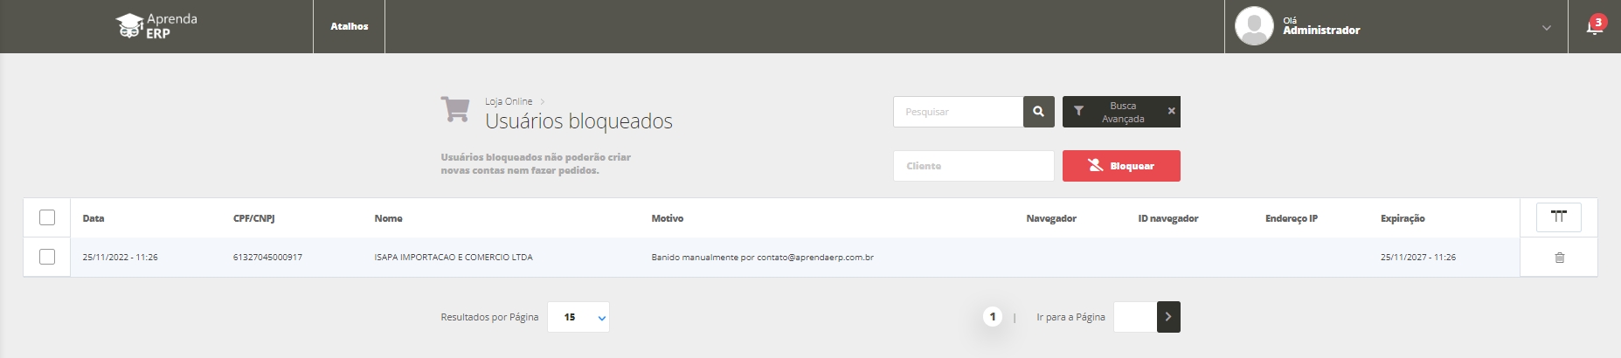Screen dimensions: 1621x358
Task: Check the ISAPA IMPORTACAO row checkbox
Action: pyautogui.click(x=47, y=257)
